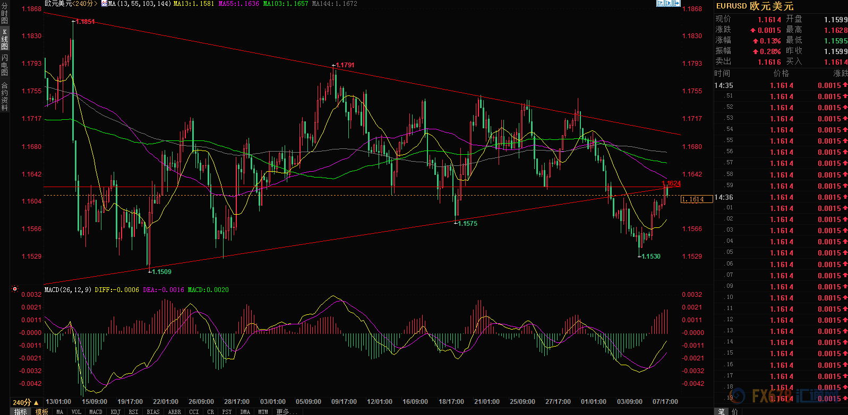
Task: Click the 价格 column header
Action: pos(782,73)
